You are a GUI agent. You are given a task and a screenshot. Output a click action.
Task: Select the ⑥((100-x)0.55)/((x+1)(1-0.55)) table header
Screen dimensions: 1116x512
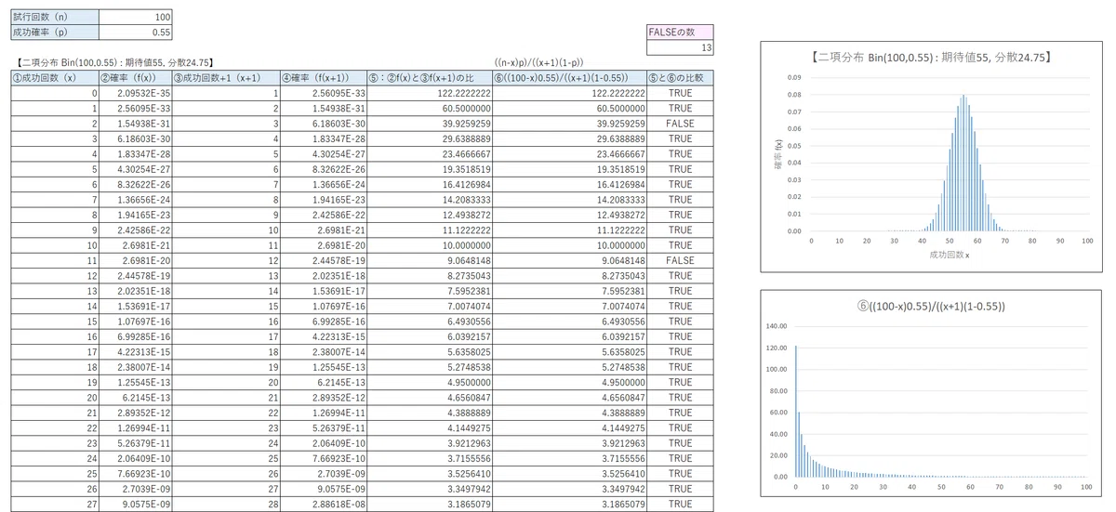pos(569,78)
